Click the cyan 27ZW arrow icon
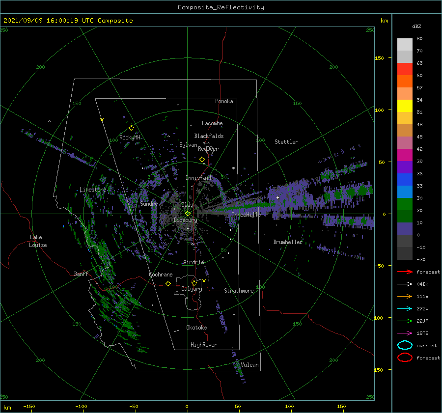The image size is (442, 413). click(x=405, y=309)
